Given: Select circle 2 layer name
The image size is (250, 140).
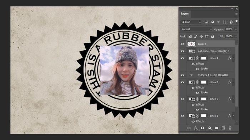Looking at the screenshot, I should tap(214, 99).
